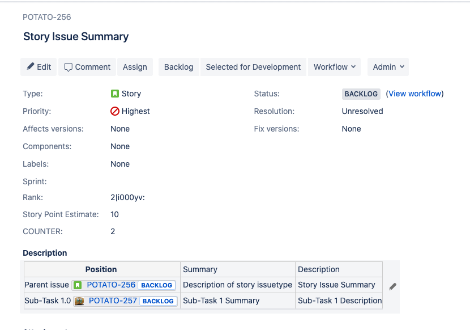The width and height of the screenshot is (470, 330).
Task: Open the View workflow link
Action: [x=415, y=94]
